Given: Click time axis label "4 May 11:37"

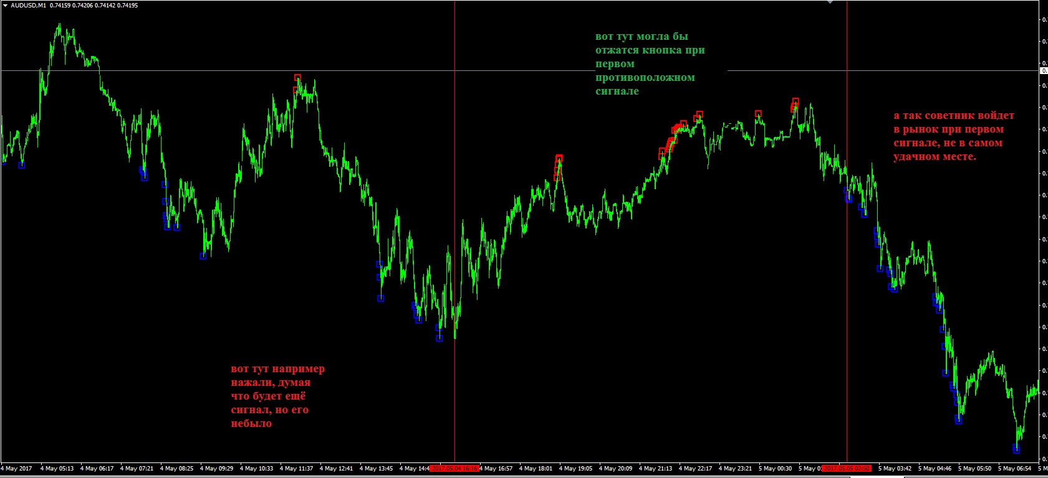Looking at the screenshot, I should 296,469.
